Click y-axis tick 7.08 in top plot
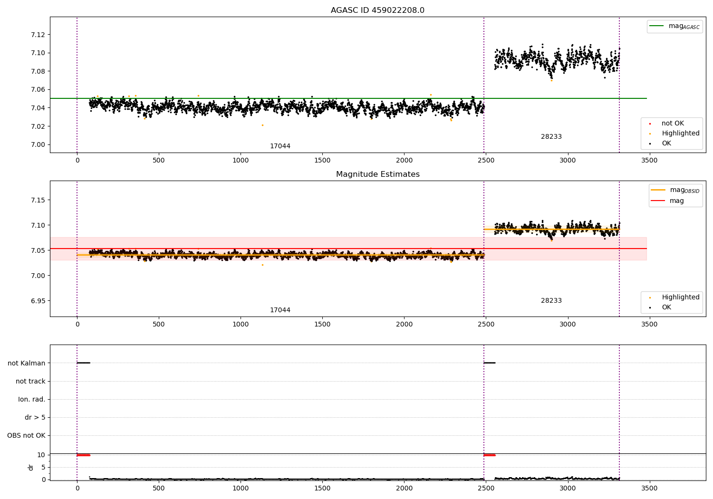 click(x=38, y=71)
